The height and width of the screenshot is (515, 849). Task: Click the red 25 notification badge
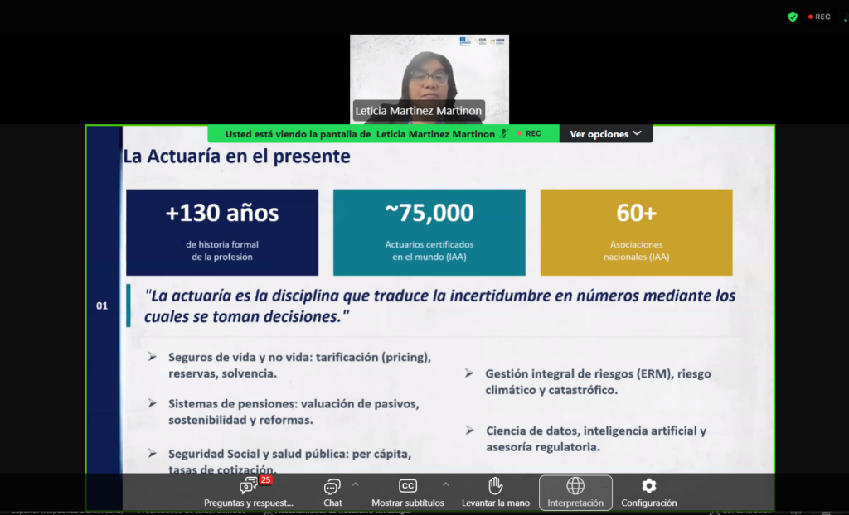266,479
